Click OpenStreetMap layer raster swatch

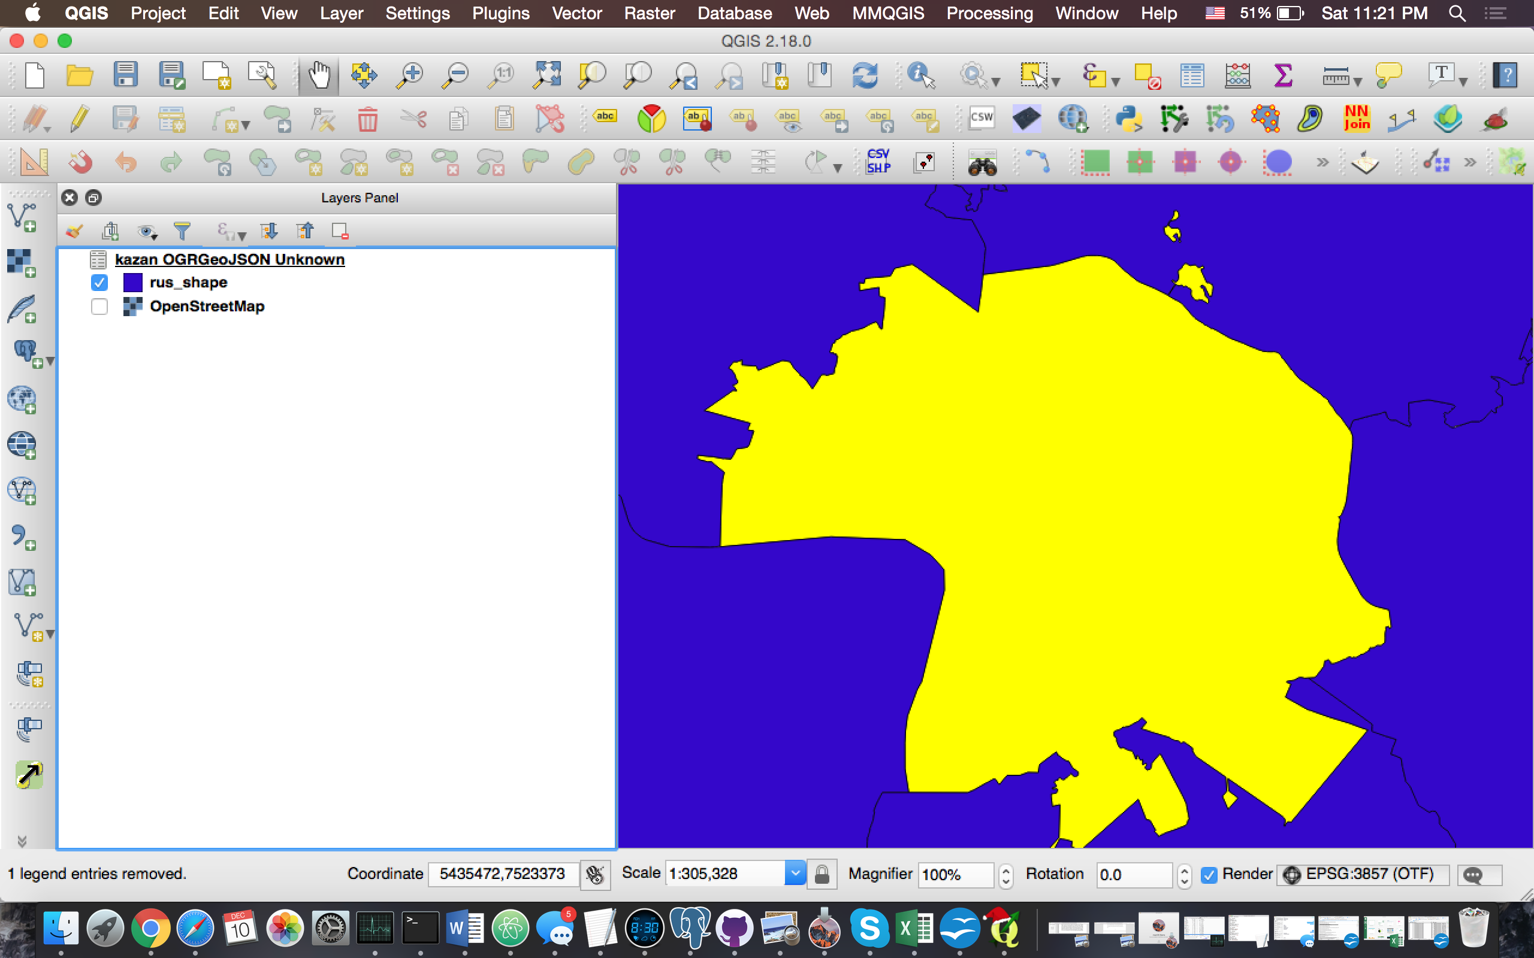point(132,307)
